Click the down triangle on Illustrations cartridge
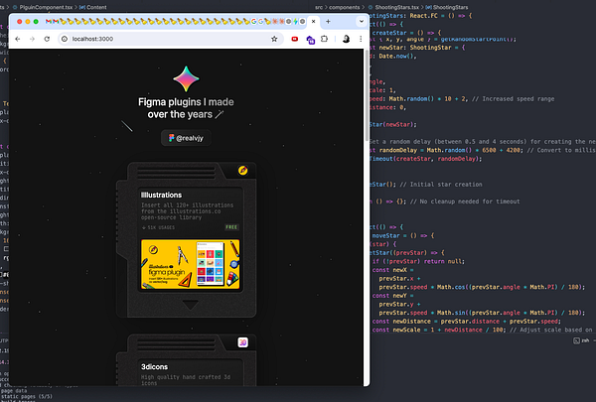 [190, 305]
